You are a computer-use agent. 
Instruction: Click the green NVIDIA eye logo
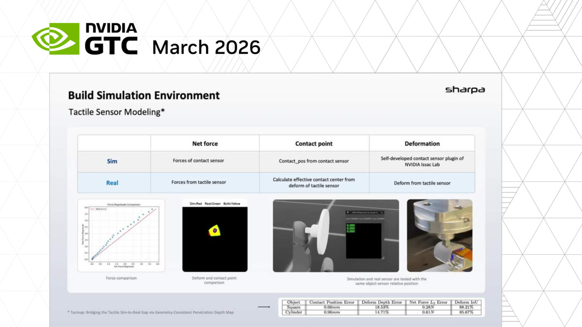(56, 39)
